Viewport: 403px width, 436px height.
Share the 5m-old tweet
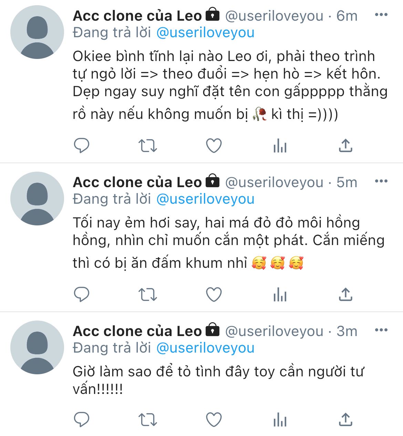coord(345,295)
